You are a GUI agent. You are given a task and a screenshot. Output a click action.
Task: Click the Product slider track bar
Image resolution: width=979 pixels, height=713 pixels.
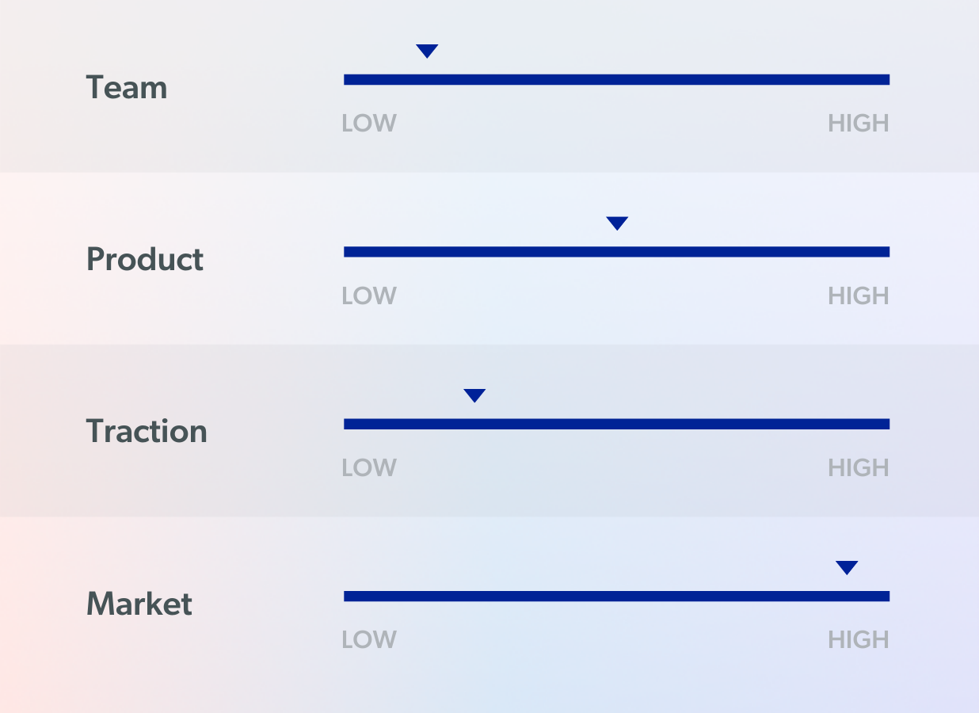coord(616,252)
